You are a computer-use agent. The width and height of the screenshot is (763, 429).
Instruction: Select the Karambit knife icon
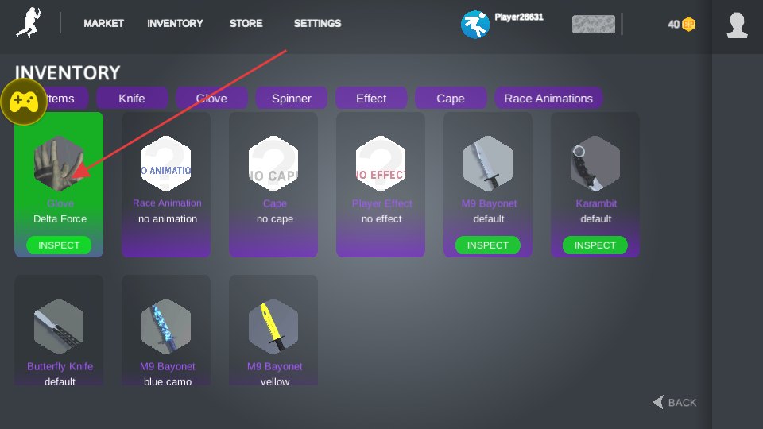point(595,164)
